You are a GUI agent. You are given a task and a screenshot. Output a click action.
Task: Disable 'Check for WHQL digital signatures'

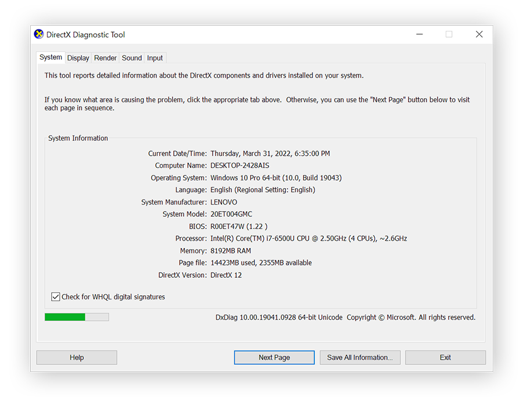pyautogui.click(x=55, y=296)
